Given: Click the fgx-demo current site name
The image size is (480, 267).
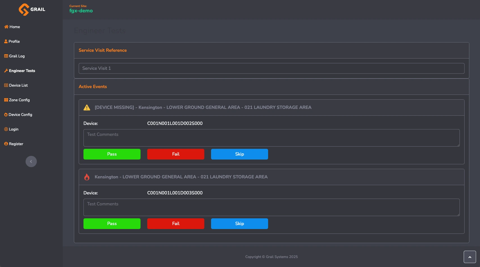Looking at the screenshot, I should 81,11.
